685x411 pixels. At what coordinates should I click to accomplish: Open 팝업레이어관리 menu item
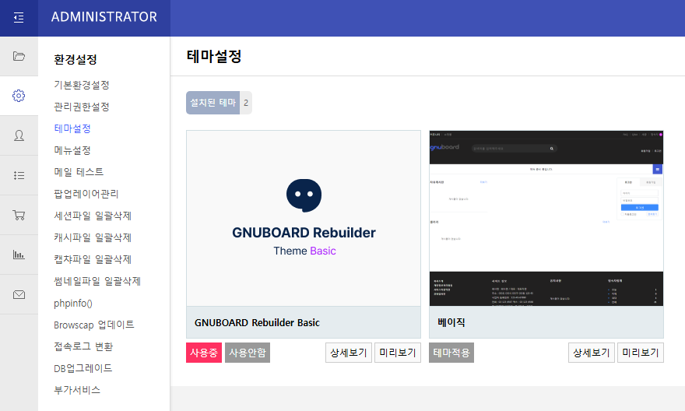click(86, 194)
